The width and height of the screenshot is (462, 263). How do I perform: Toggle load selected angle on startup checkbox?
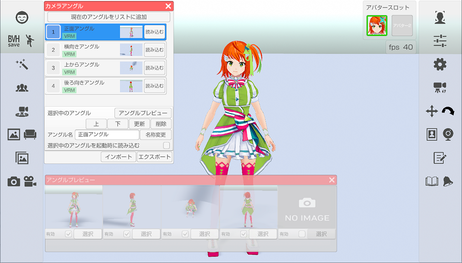click(166, 146)
